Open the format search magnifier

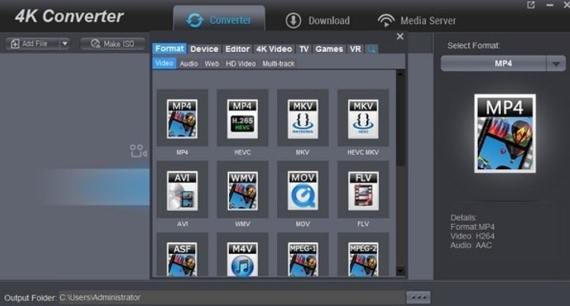tap(371, 49)
